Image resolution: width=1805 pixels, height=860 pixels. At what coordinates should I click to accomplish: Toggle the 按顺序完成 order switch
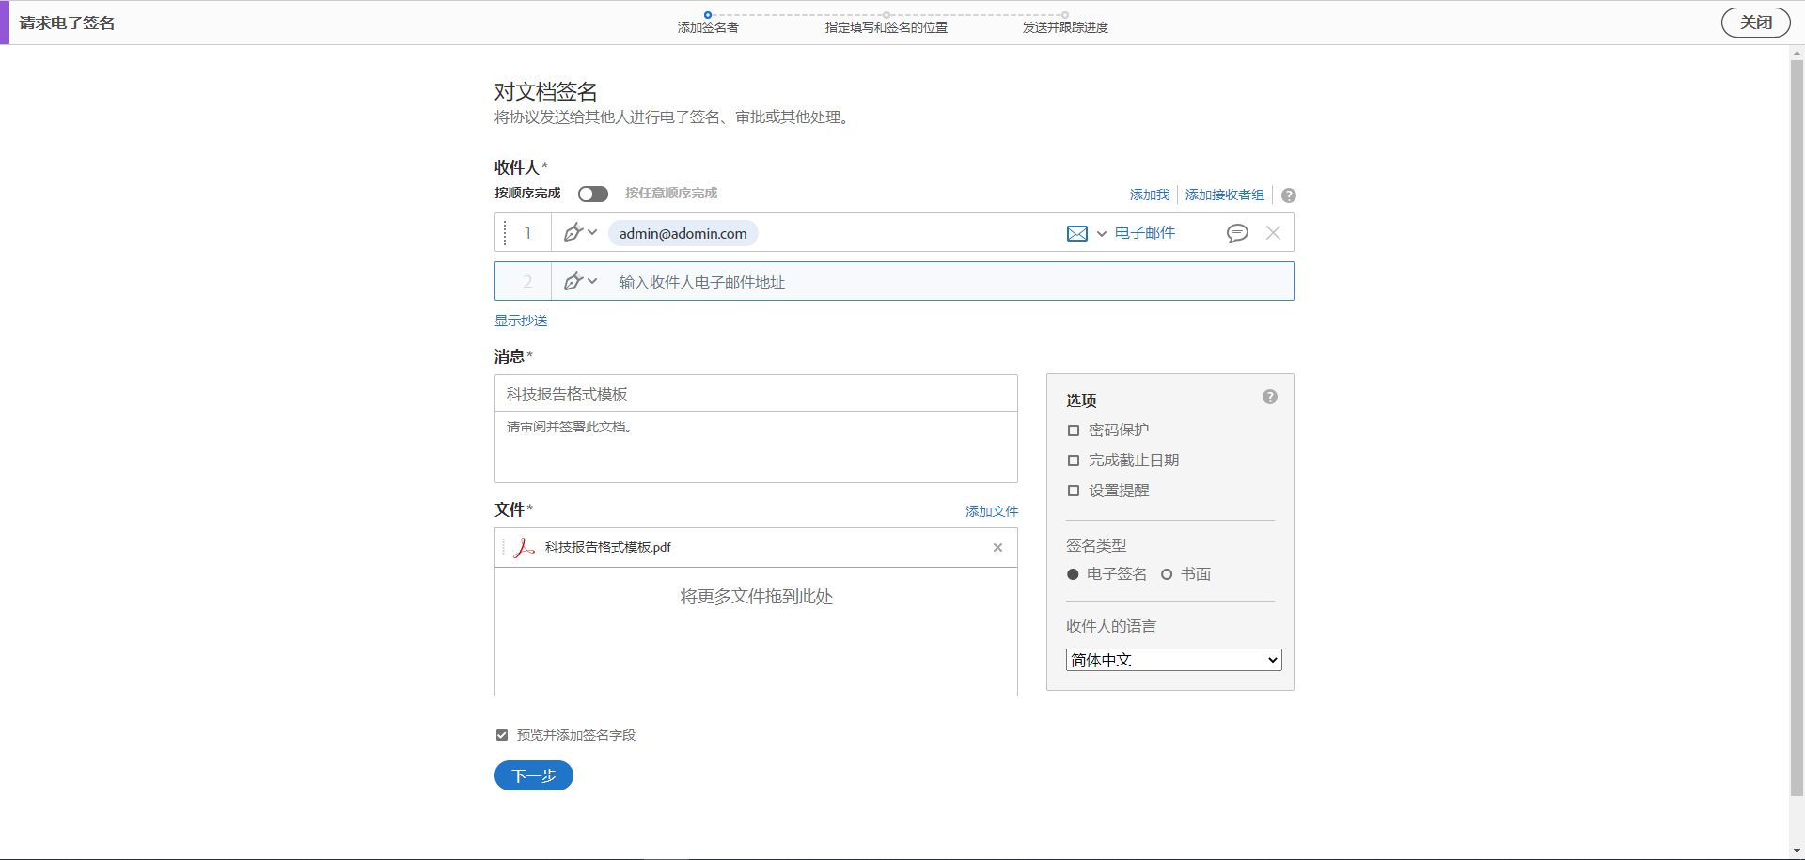pos(593,194)
